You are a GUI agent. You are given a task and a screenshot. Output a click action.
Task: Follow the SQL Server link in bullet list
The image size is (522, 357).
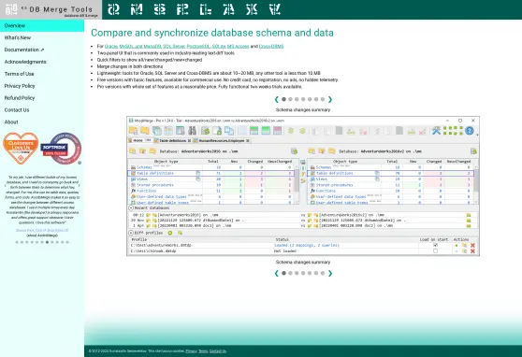pos(174,46)
